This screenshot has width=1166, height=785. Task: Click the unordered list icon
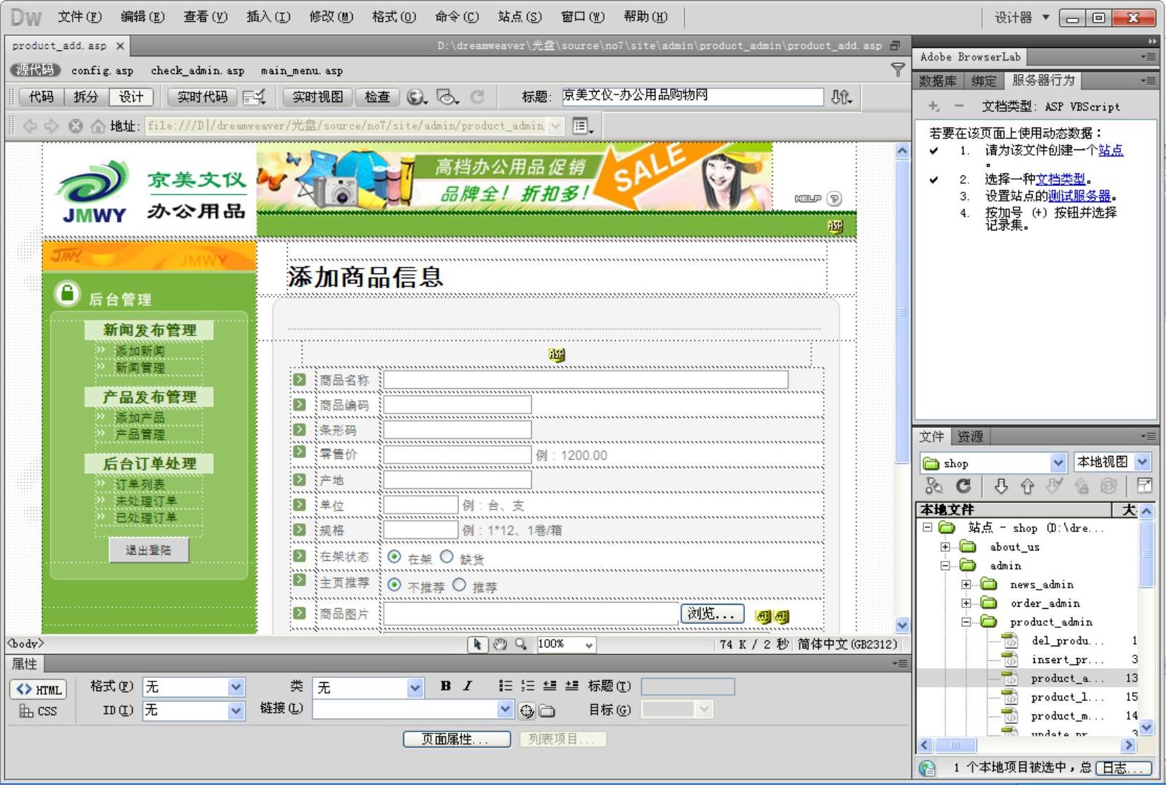pos(505,686)
